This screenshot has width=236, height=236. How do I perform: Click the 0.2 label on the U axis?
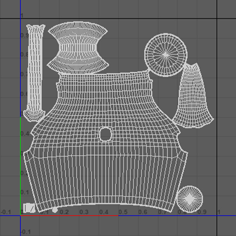click(64, 212)
